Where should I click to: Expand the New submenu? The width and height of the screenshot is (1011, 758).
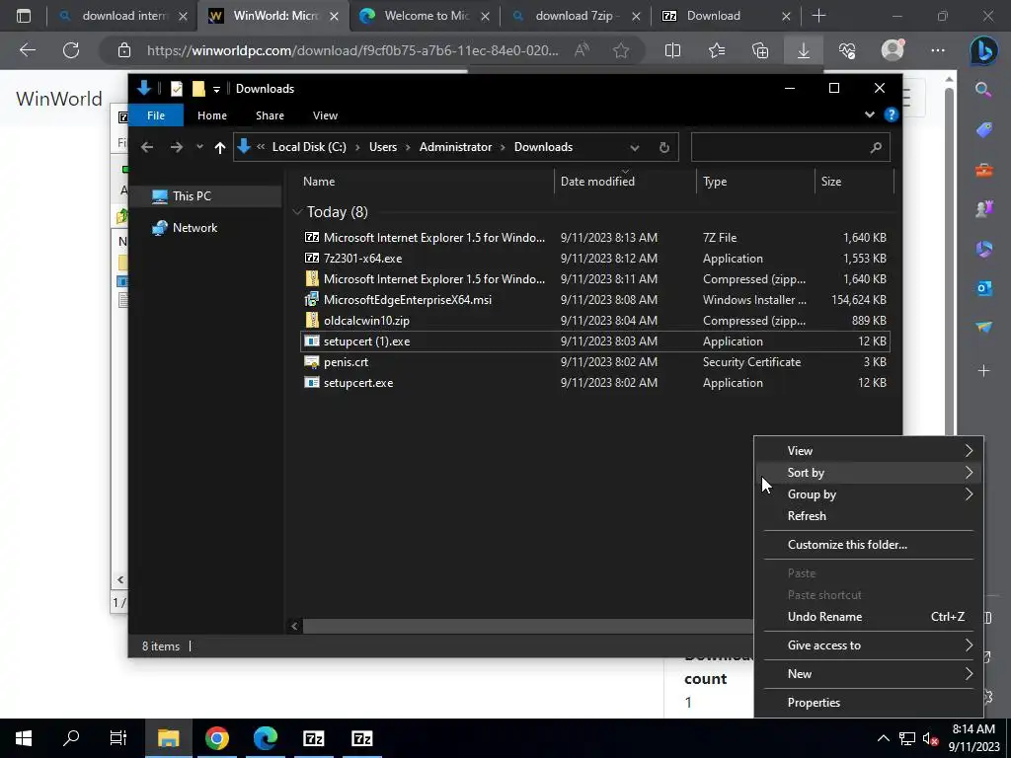pyautogui.click(x=869, y=673)
